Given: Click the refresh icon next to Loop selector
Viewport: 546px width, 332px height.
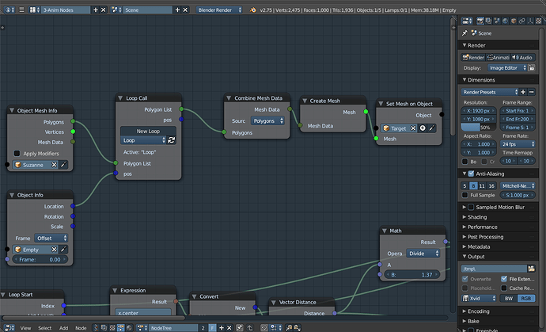Looking at the screenshot, I should click(172, 140).
